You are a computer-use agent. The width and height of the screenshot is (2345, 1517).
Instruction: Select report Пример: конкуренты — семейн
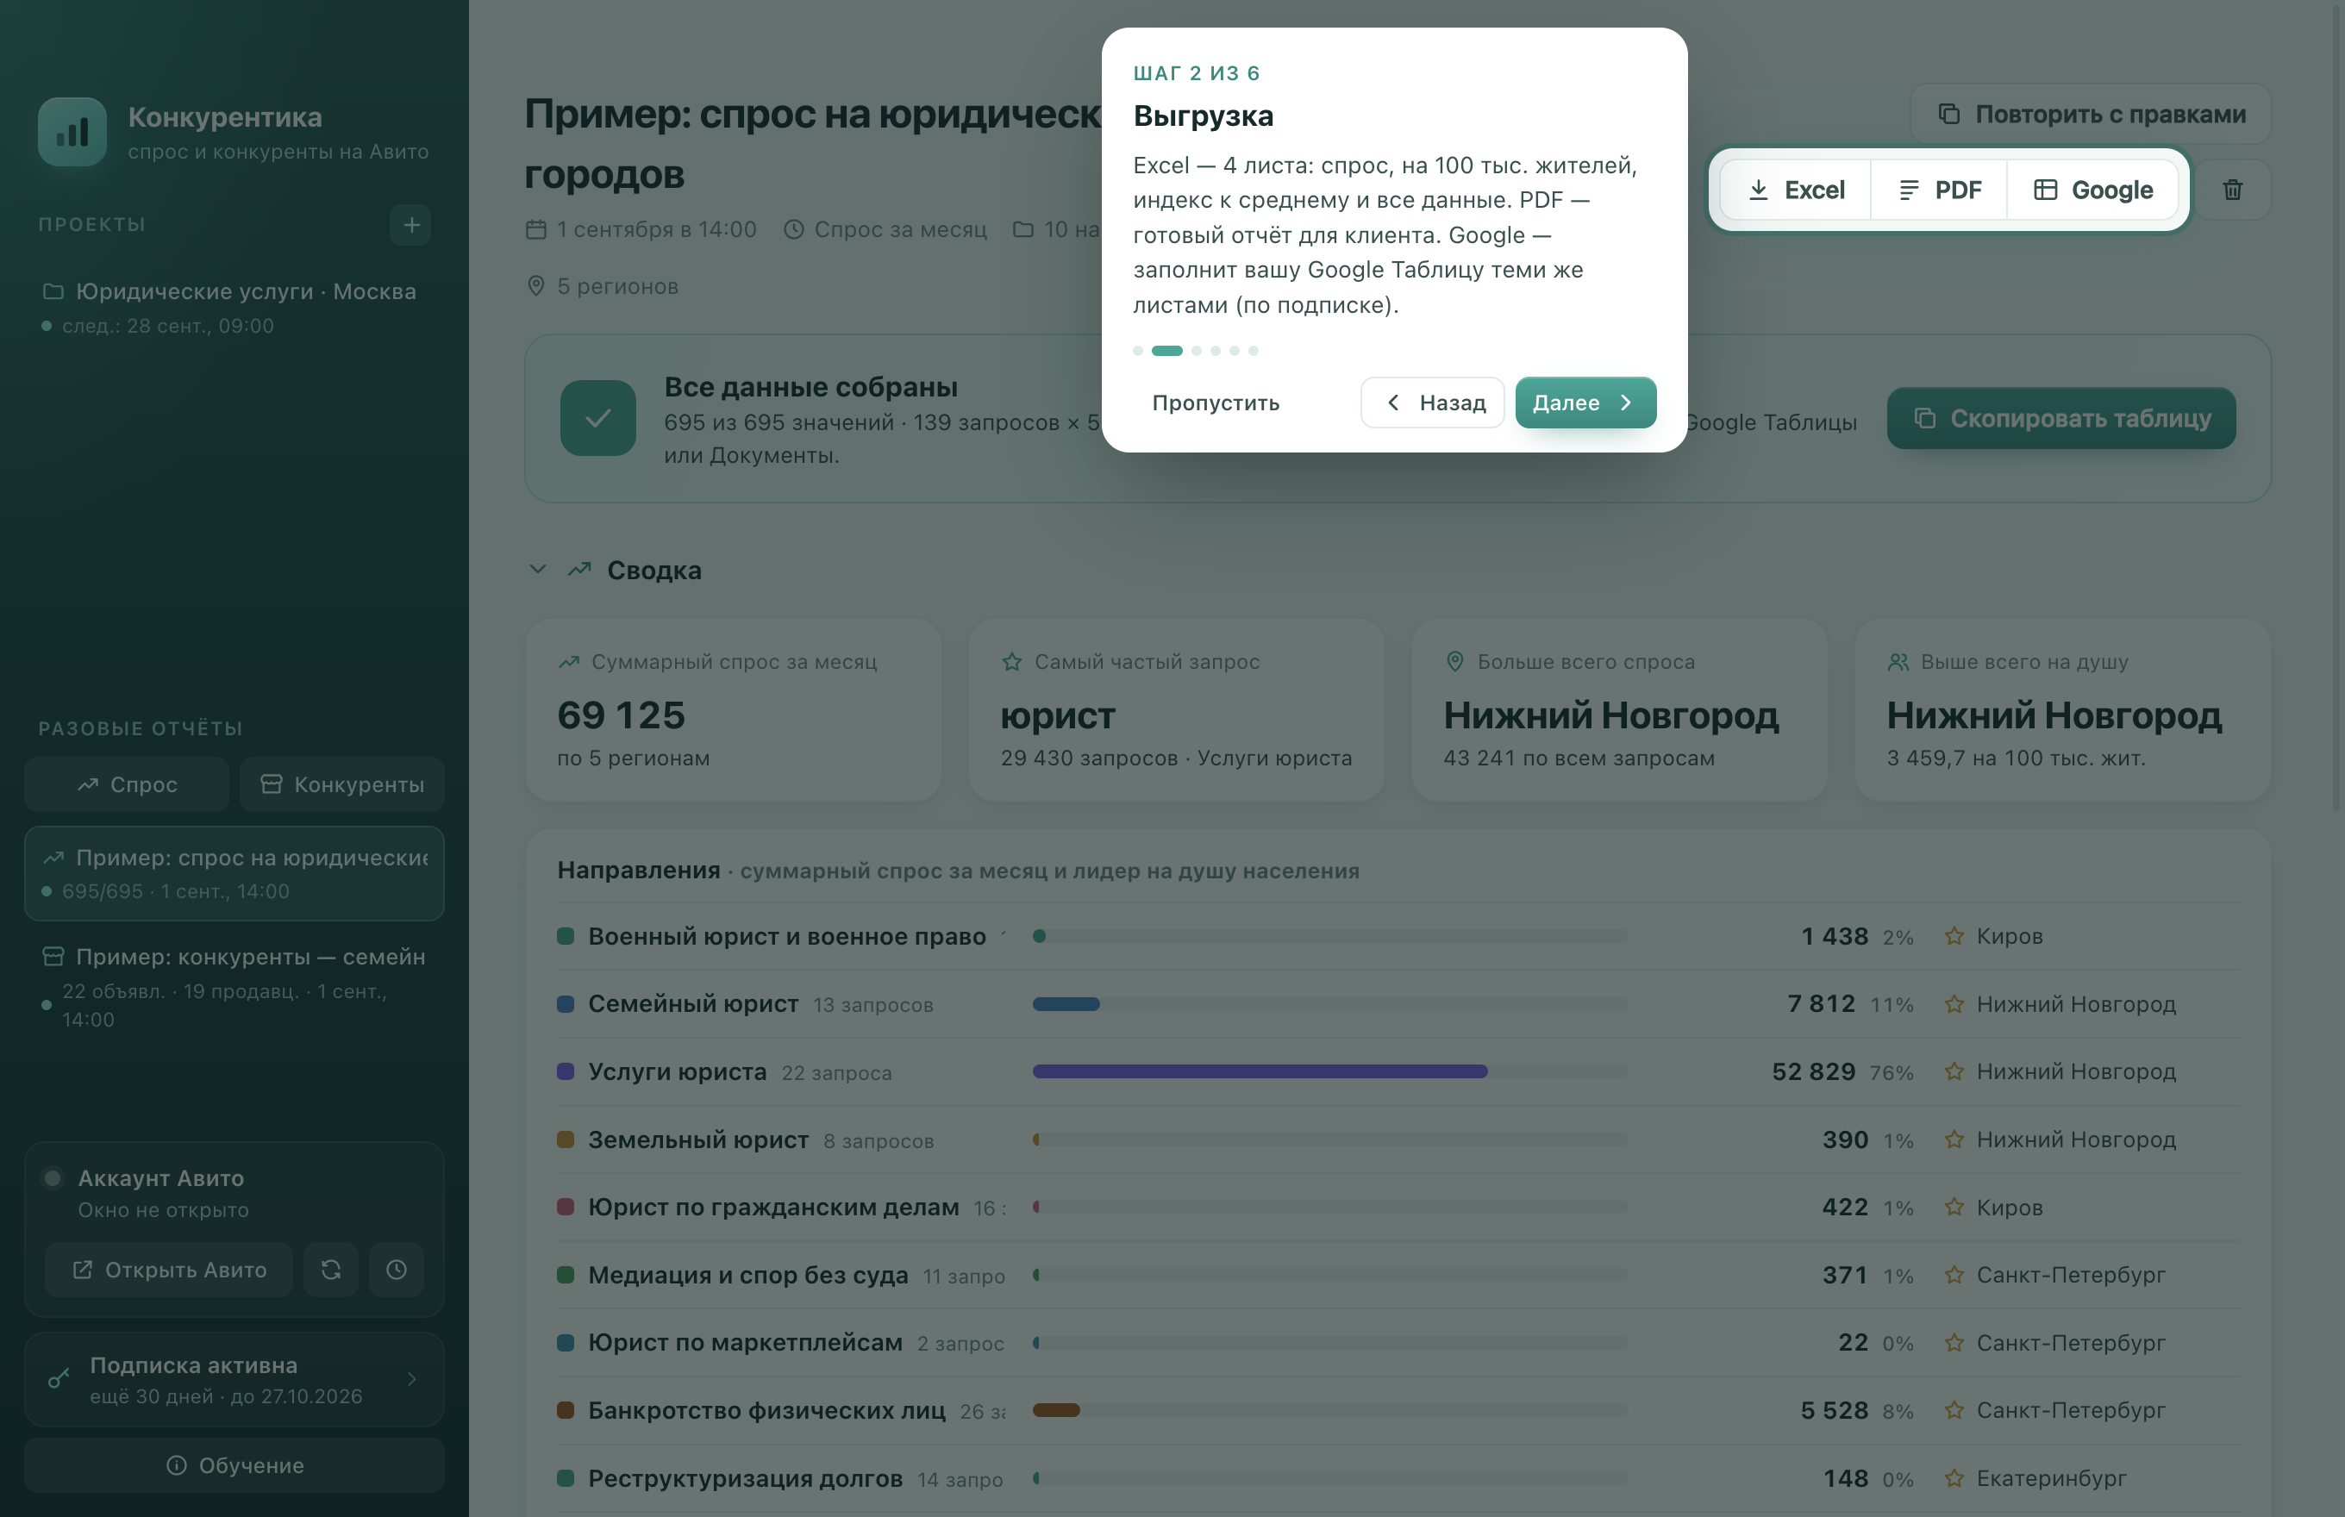pos(234,987)
